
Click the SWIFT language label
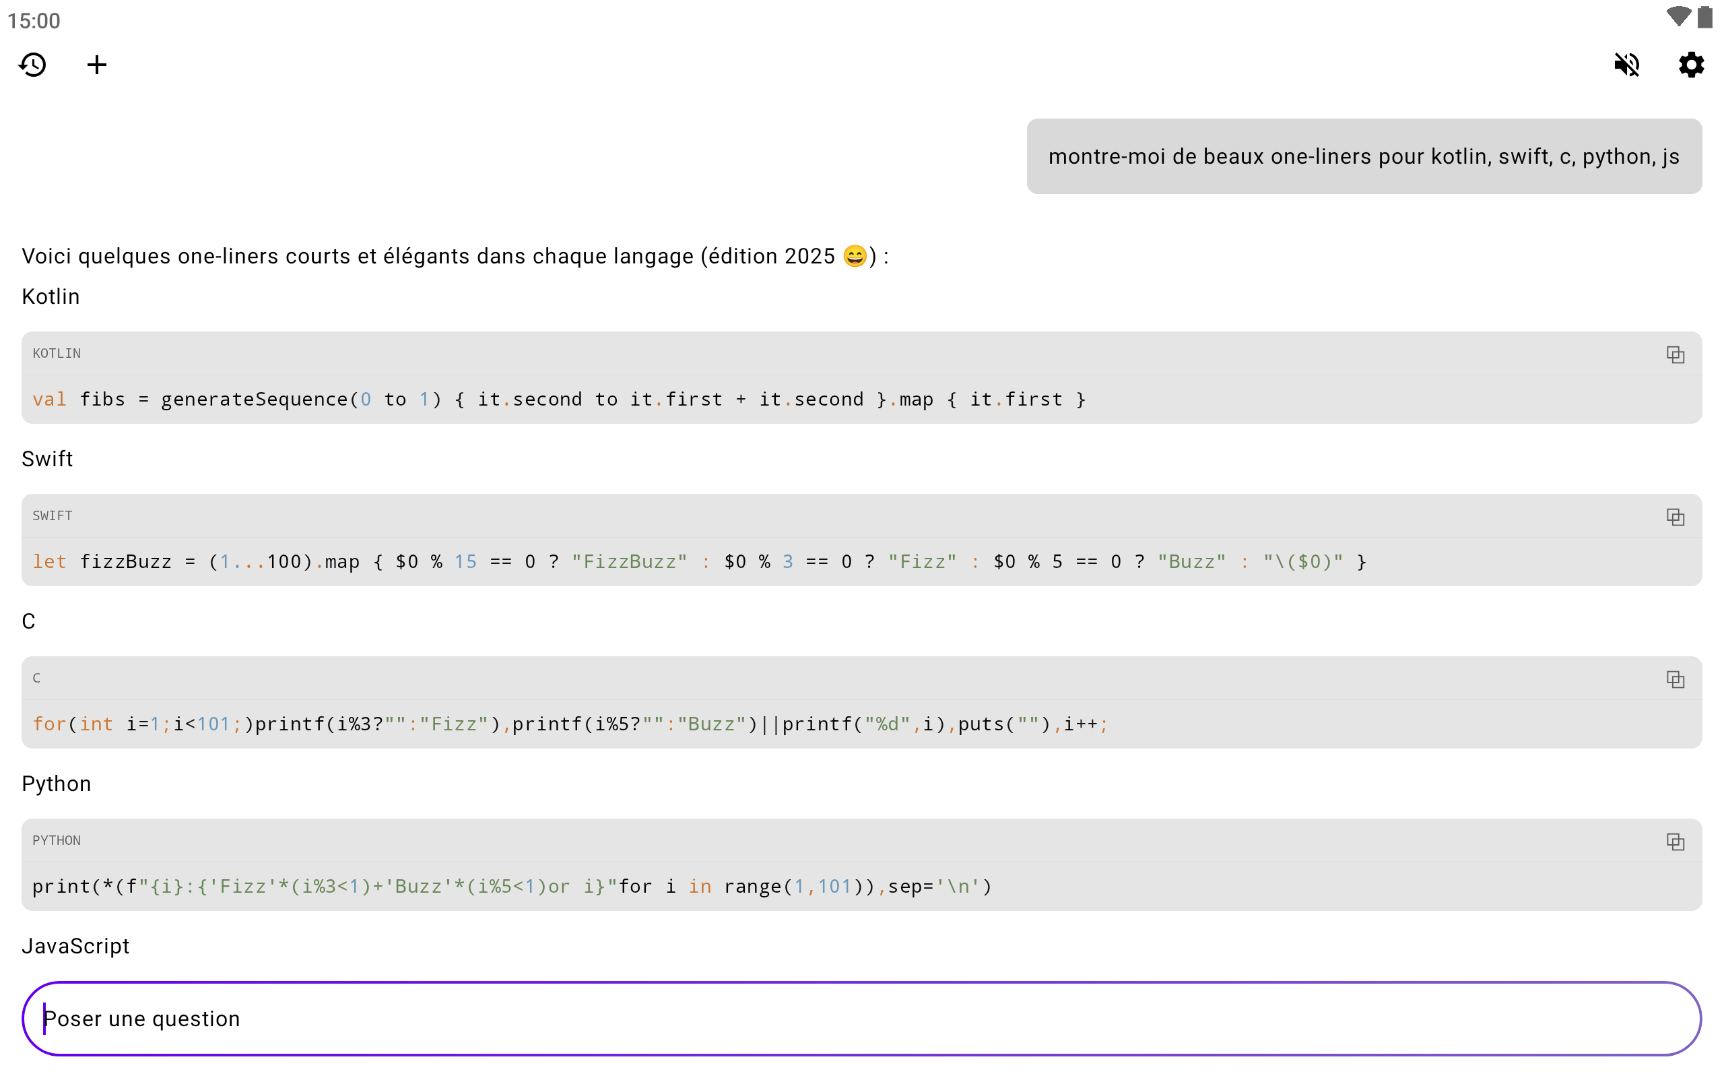[x=52, y=516]
